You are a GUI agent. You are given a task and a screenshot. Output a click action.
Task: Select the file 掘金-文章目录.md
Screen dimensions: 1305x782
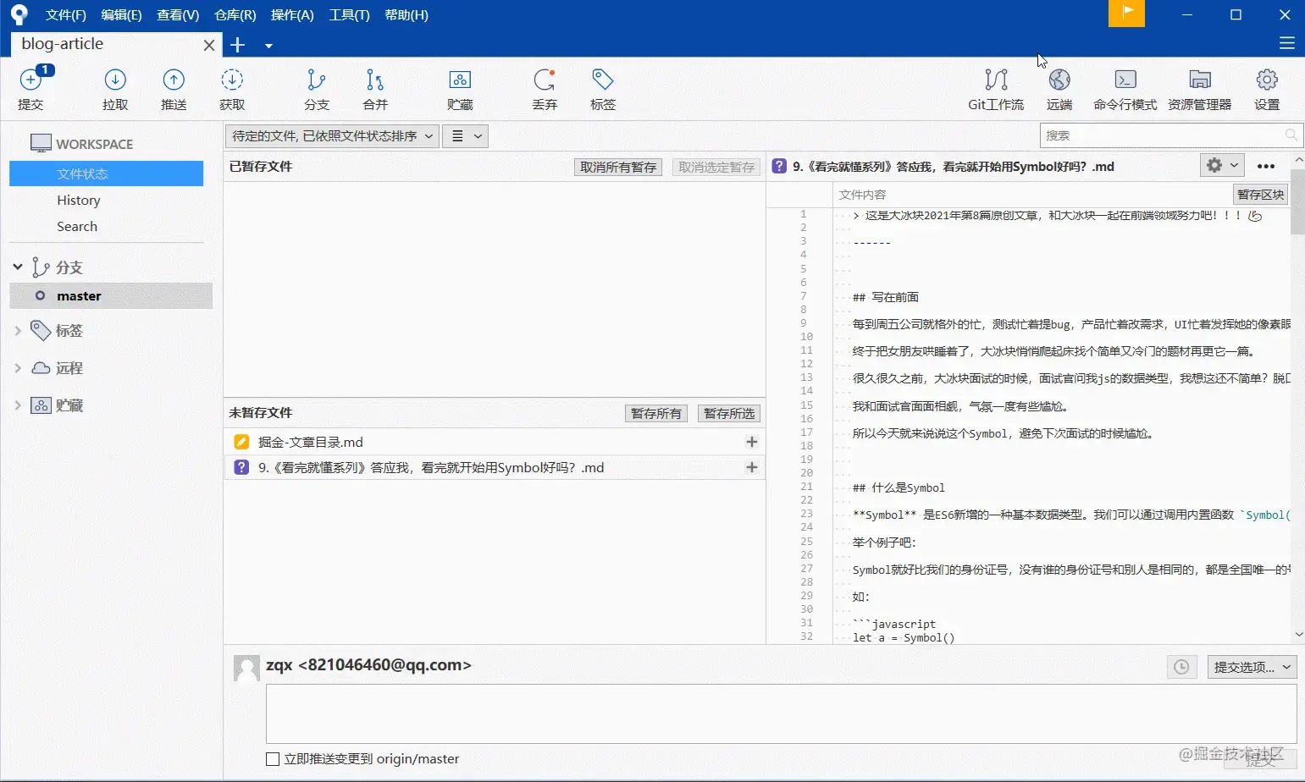pyautogui.click(x=495, y=442)
